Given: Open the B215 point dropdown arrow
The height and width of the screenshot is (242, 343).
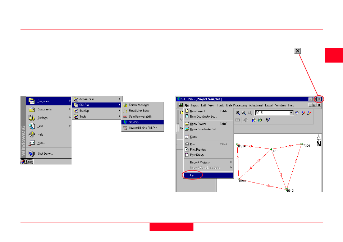Looking at the screenshot, I should point(291,113).
